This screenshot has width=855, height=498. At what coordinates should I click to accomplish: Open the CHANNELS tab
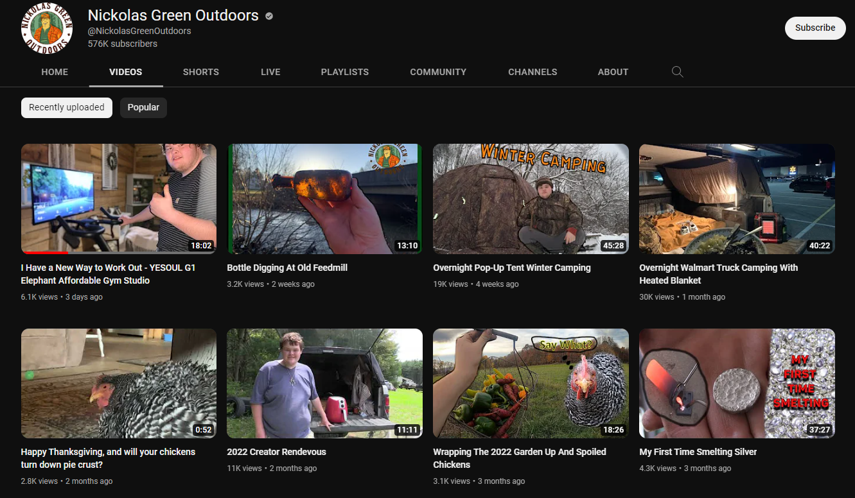coord(533,72)
